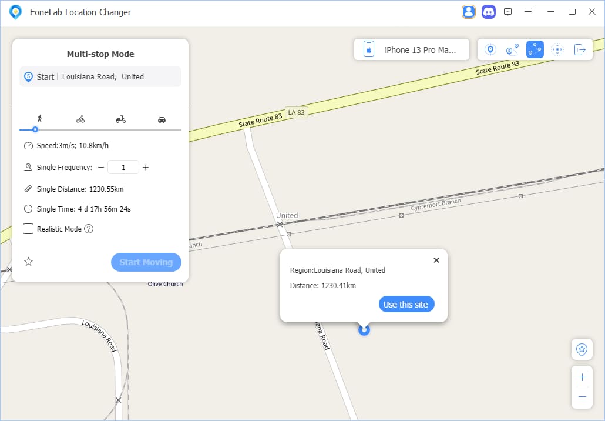This screenshot has width=605, height=421.
Task: Click the Single Frequency input field
Action: pos(123,167)
